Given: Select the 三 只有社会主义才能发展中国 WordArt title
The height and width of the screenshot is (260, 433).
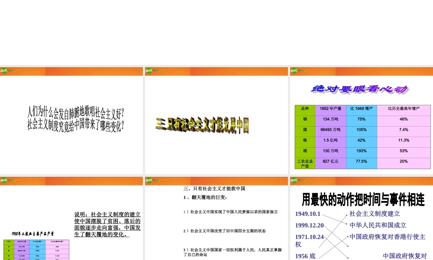Looking at the screenshot, I should click(x=202, y=125).
